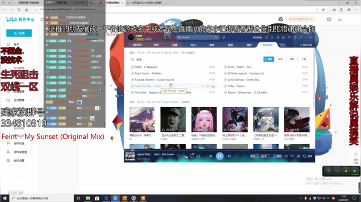Uncheck Ronald Jenkees - Guitar Sound checkbox
Image resolution: width=361 pixels, height=202 pixels.
coord(132,79)
